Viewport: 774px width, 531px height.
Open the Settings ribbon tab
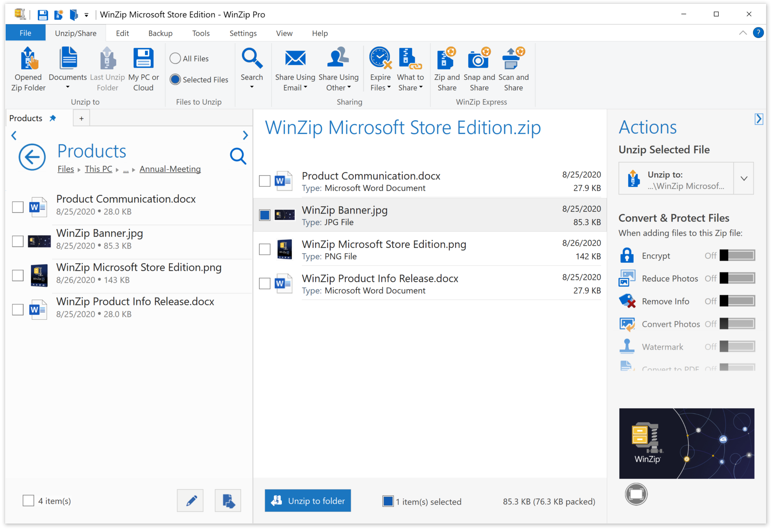click(x=243, y=33)
